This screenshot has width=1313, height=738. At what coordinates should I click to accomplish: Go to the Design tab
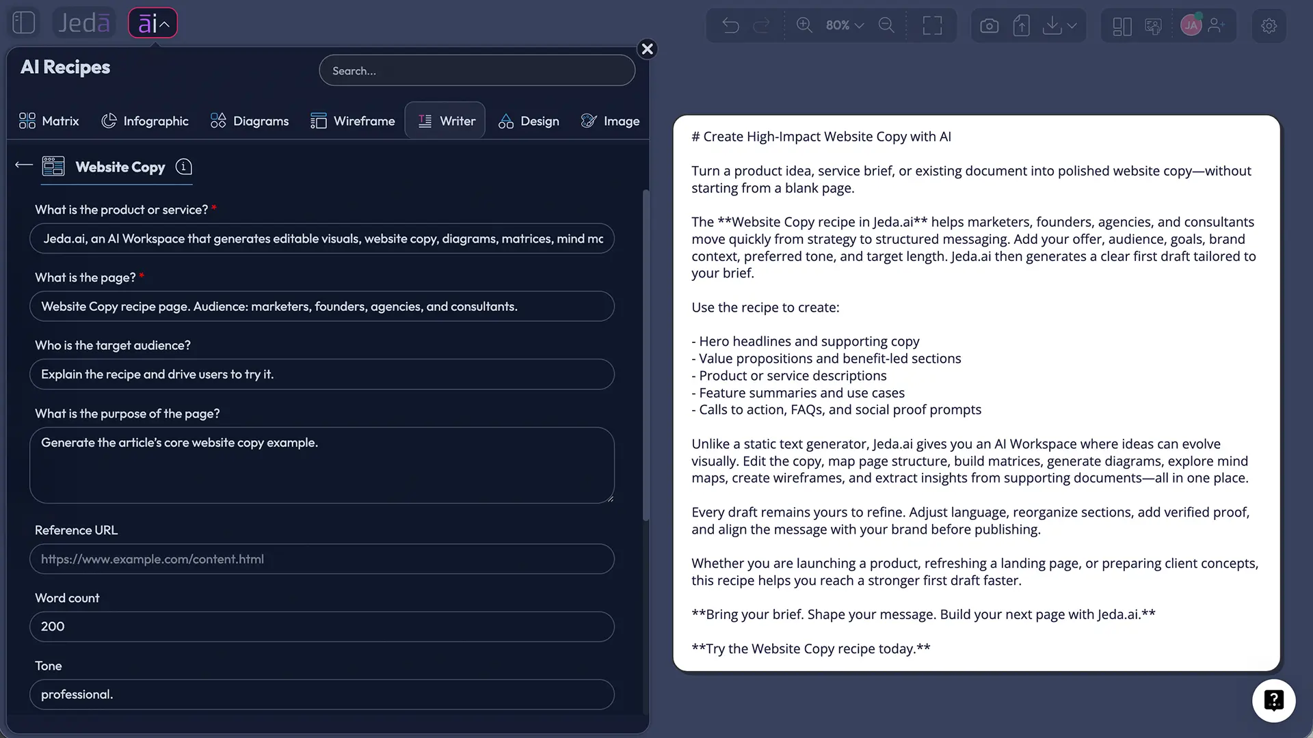529,121
